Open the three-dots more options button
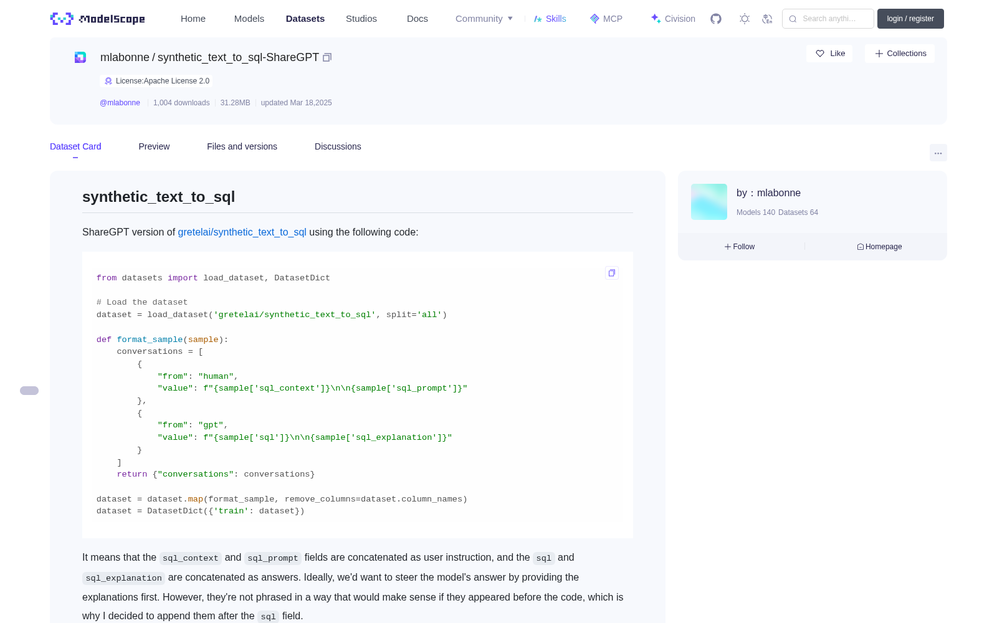The width and height of the screenshot is (997, 623). point(938,153)
